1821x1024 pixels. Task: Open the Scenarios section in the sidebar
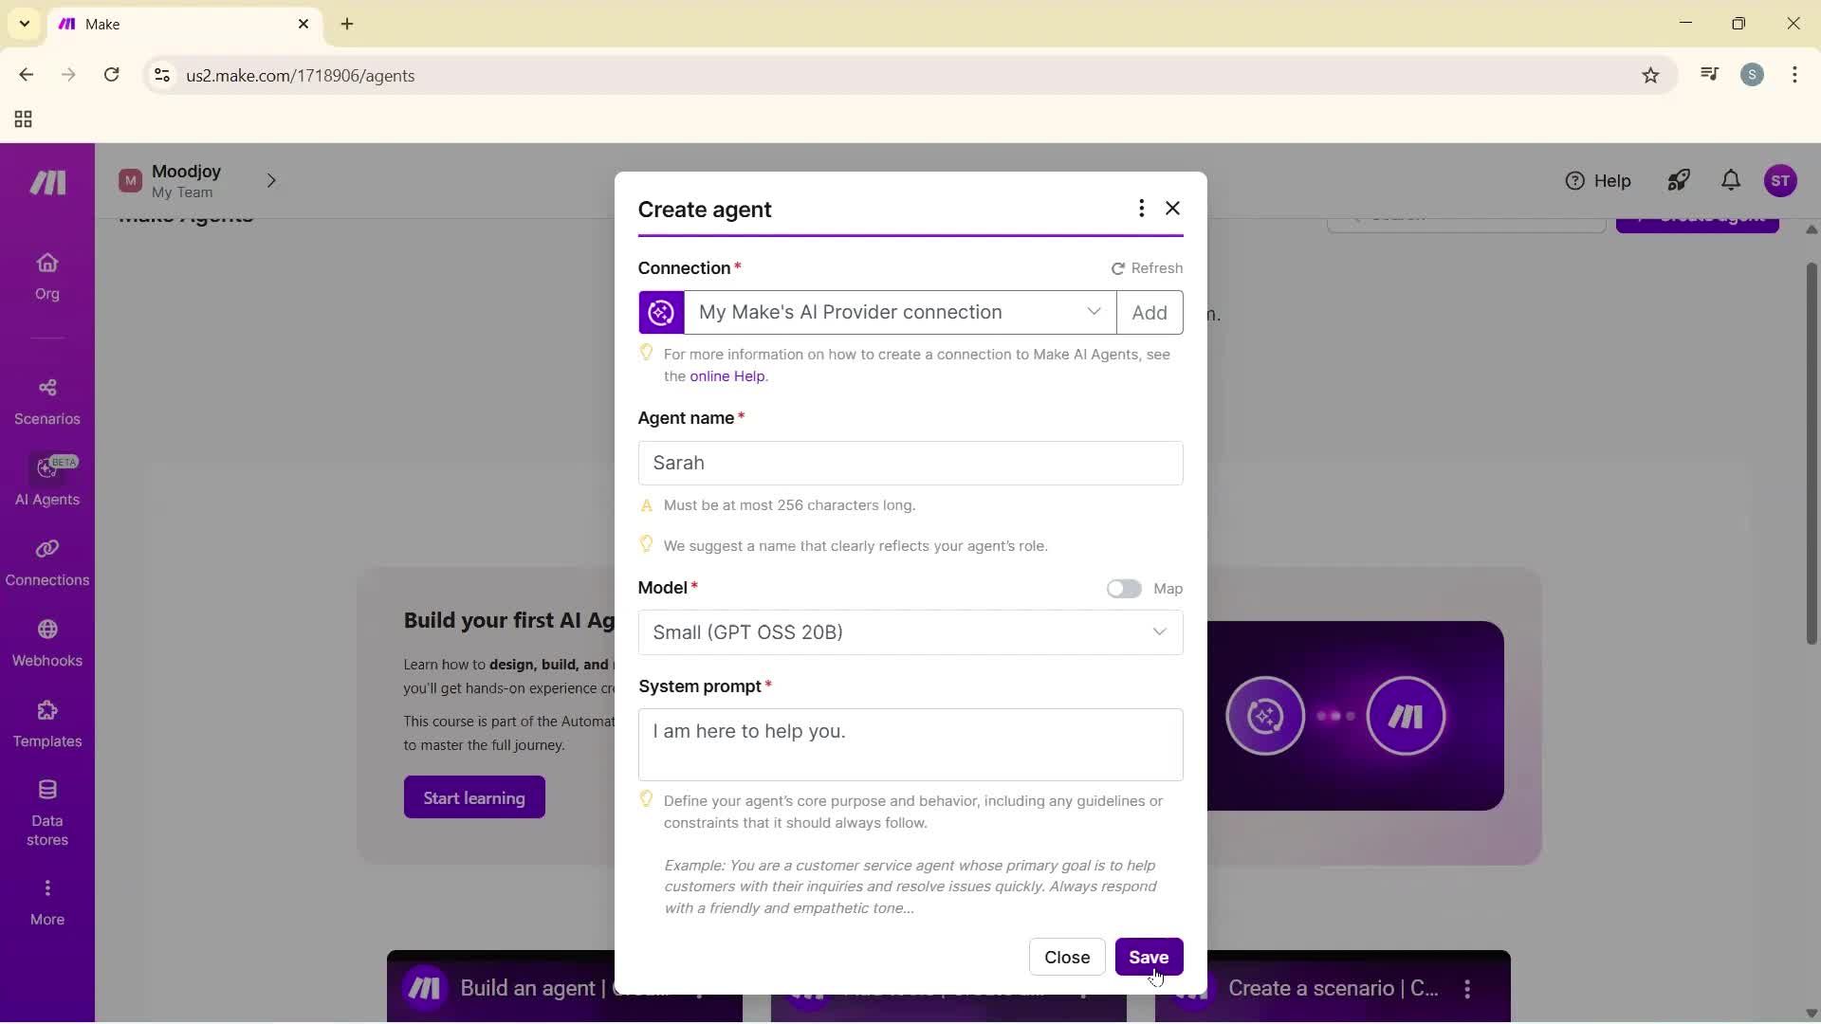pos(46,401)
